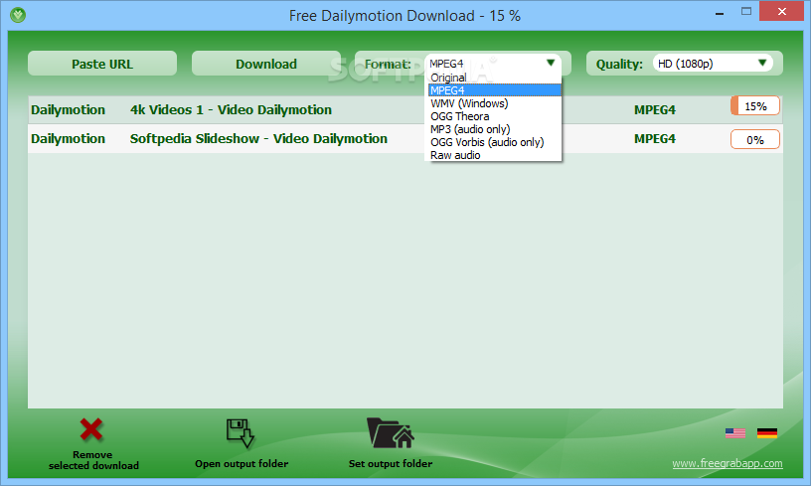Pick WMV (Windows) format option
This screenshot has width=811, height=486.
click(x=495, y=103)
